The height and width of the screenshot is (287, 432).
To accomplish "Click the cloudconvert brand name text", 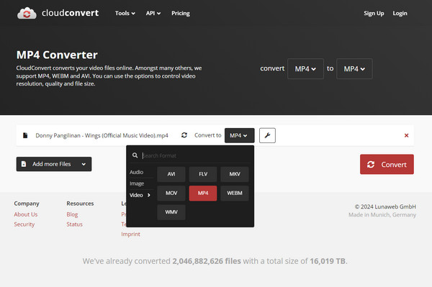I will (71, 13).
